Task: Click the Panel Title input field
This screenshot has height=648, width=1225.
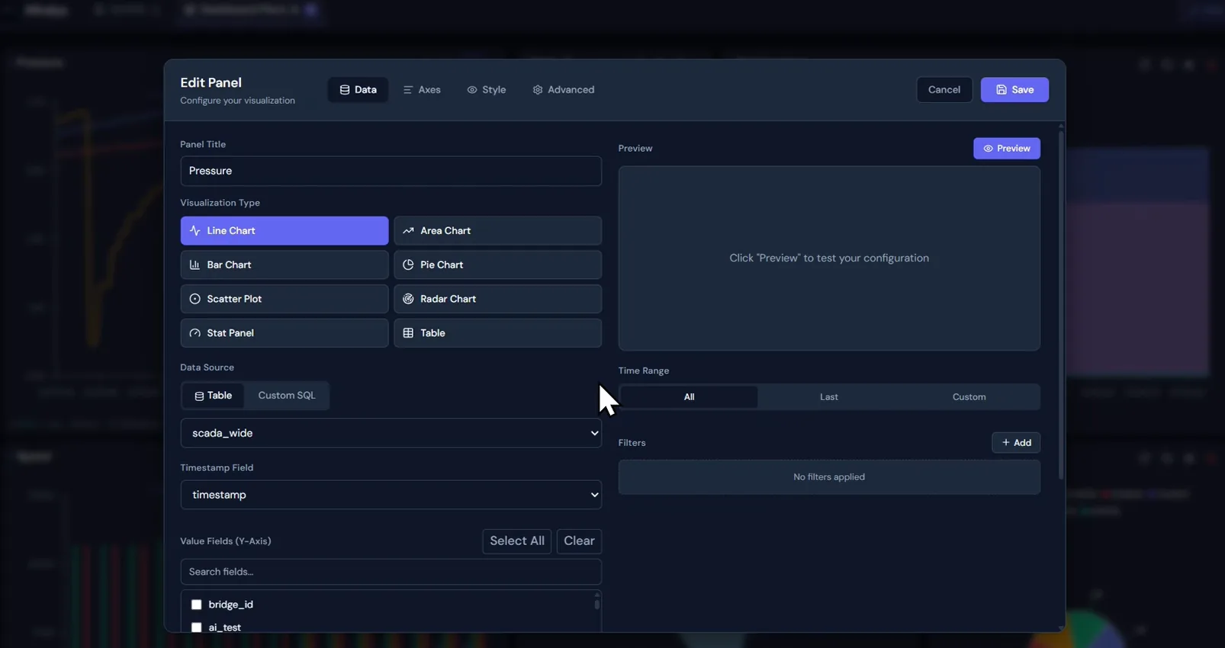Action: (391, 171)
